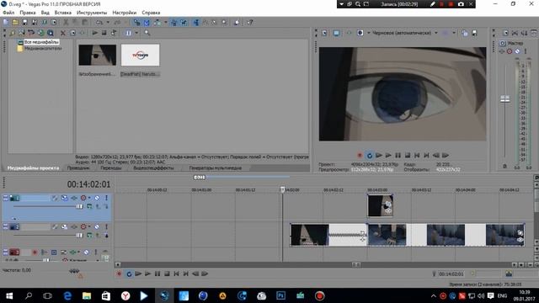
Task: Select the TV Tokyo logo media thumbnail
Action: pos(141,55)
